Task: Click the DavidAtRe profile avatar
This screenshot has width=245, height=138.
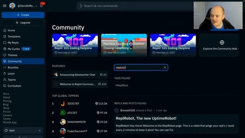Action: [x=12, y=6]
